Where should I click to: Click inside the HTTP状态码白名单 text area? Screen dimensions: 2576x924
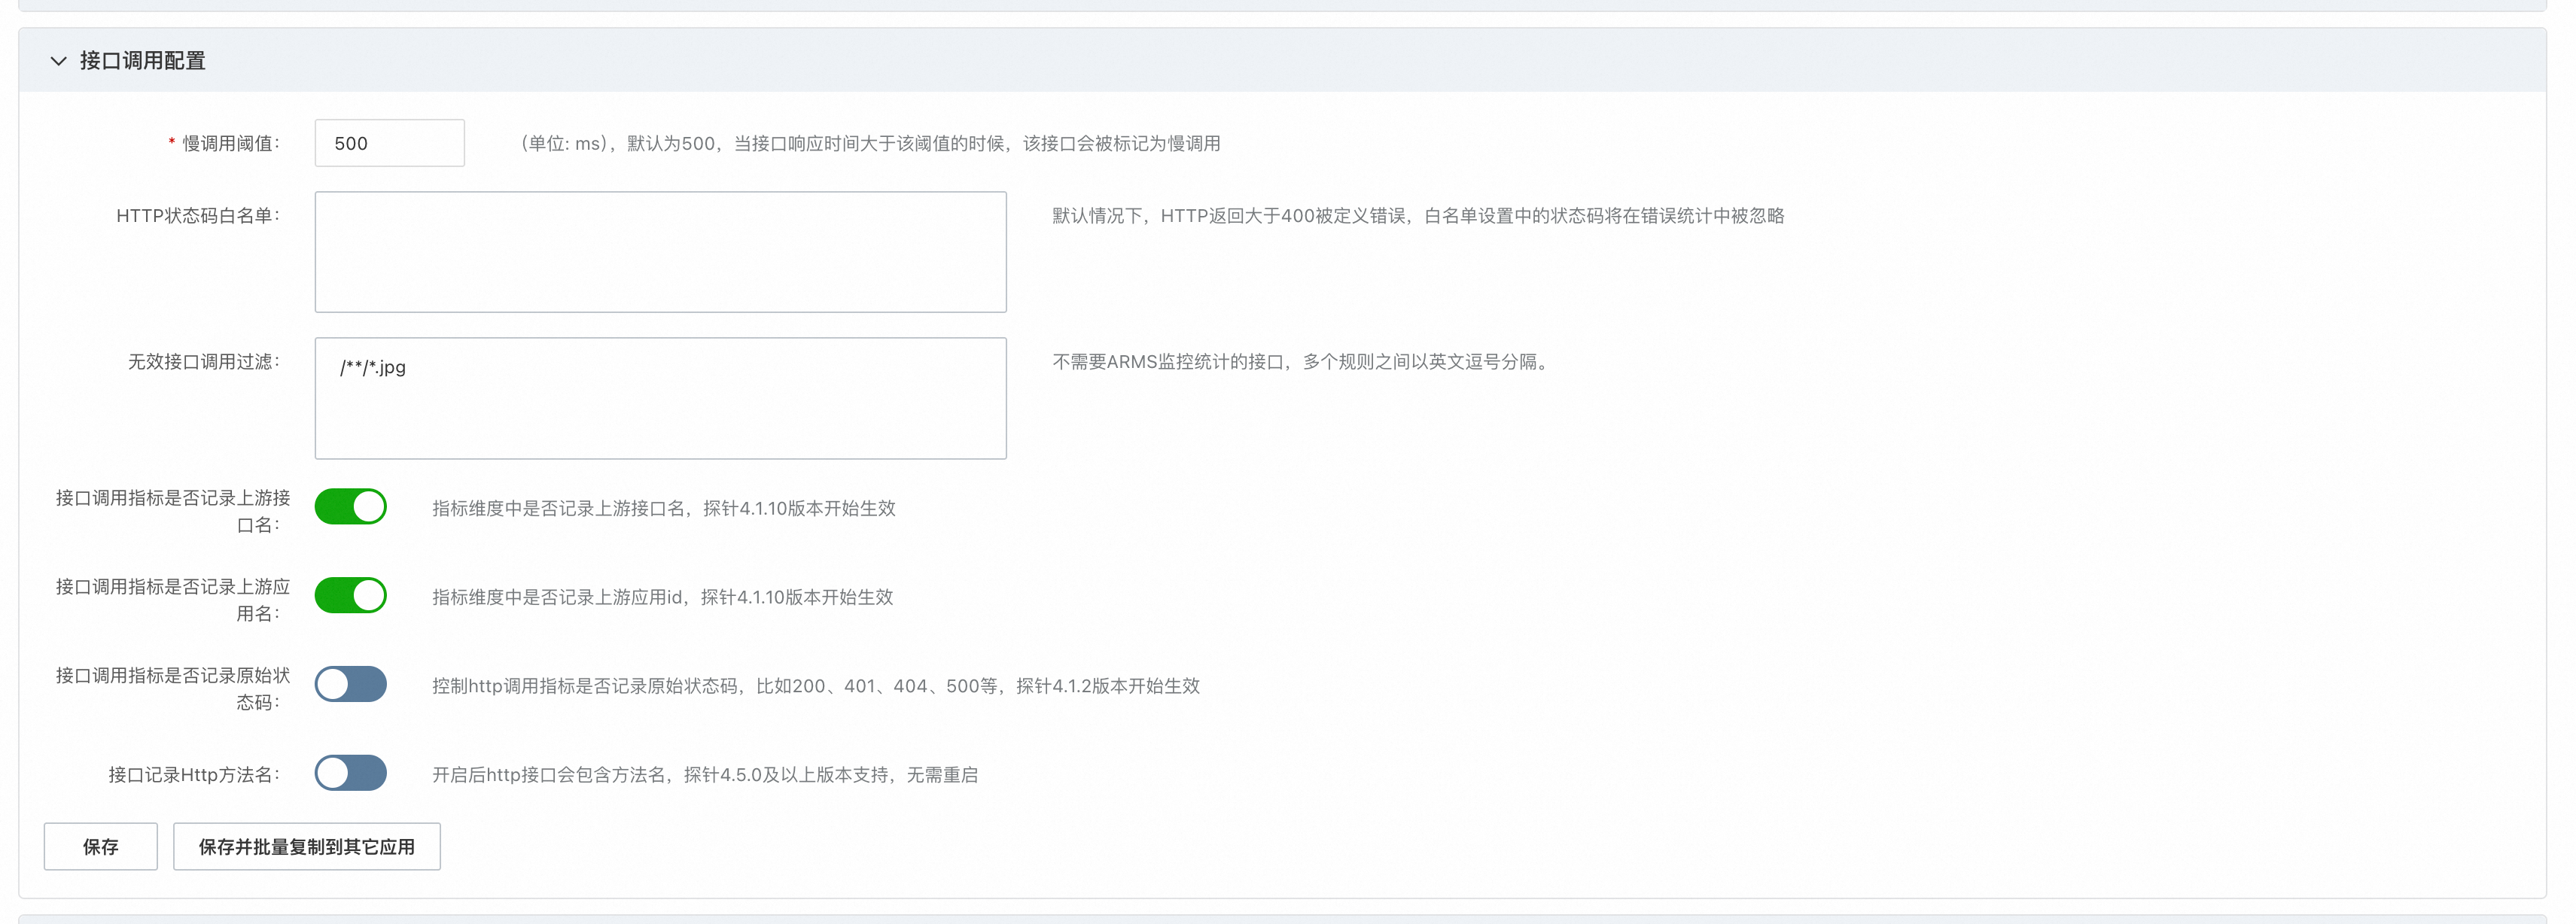click(660, 252)
